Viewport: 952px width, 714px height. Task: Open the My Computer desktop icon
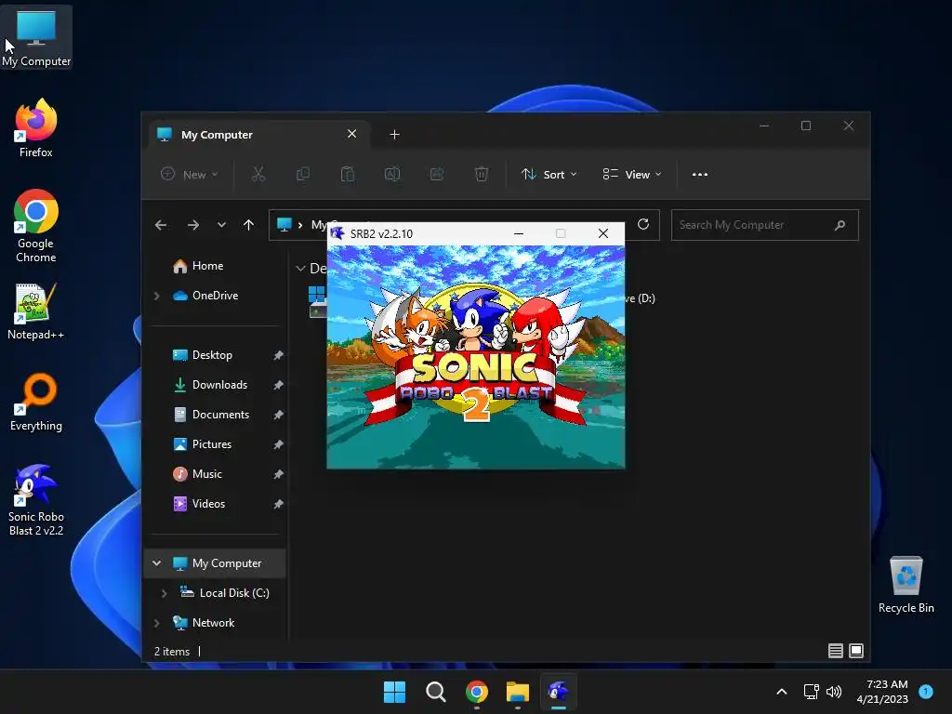tap(36, 37)
